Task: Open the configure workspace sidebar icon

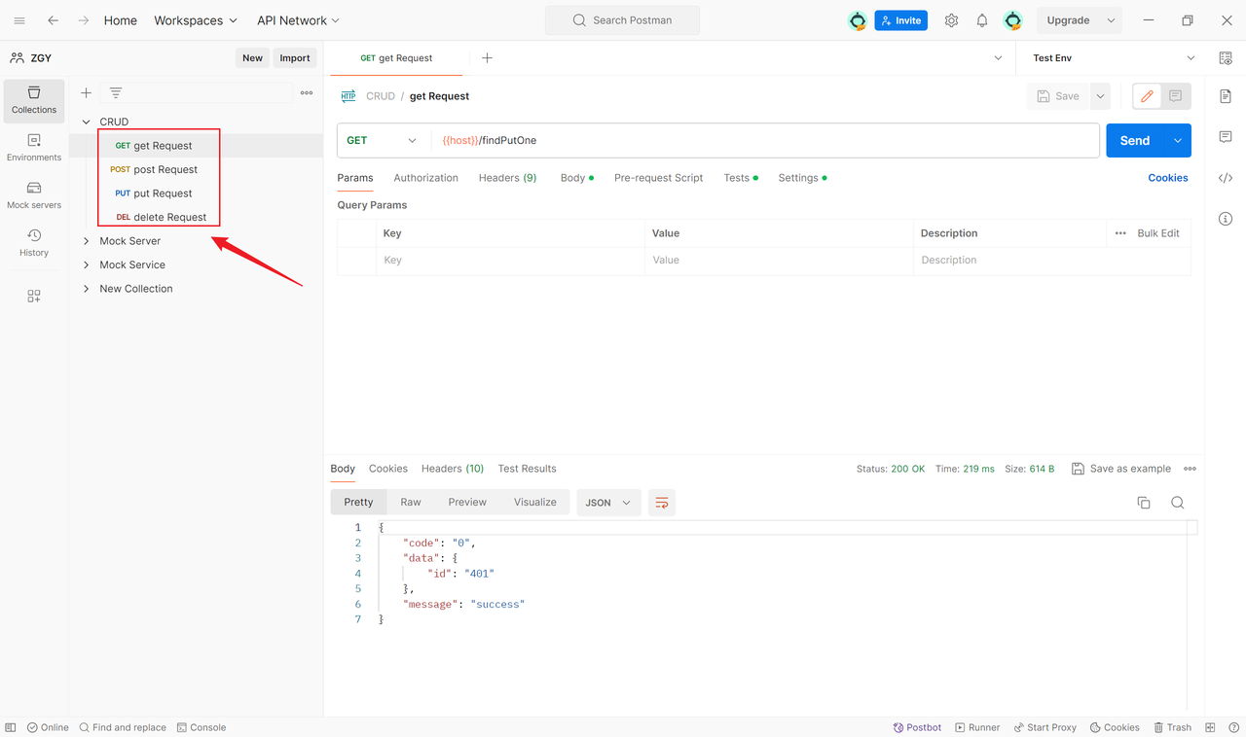Action: tap(34, 297)
